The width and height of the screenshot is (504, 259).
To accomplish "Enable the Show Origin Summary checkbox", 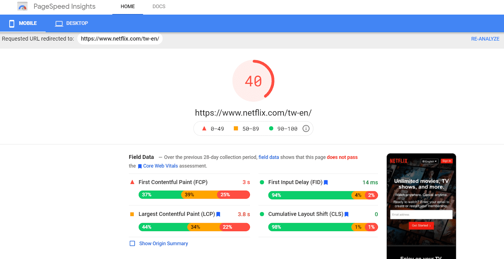I will 132,244.
